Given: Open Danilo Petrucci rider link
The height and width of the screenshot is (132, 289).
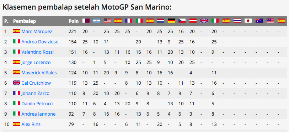Looking at the screenshot, I should click(x=37, y=104).
